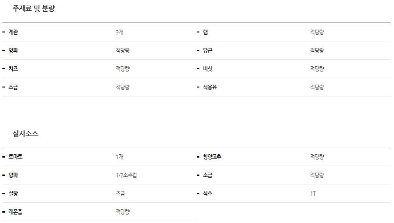Select the 살사소스 section heading

(x=25, y=134)
